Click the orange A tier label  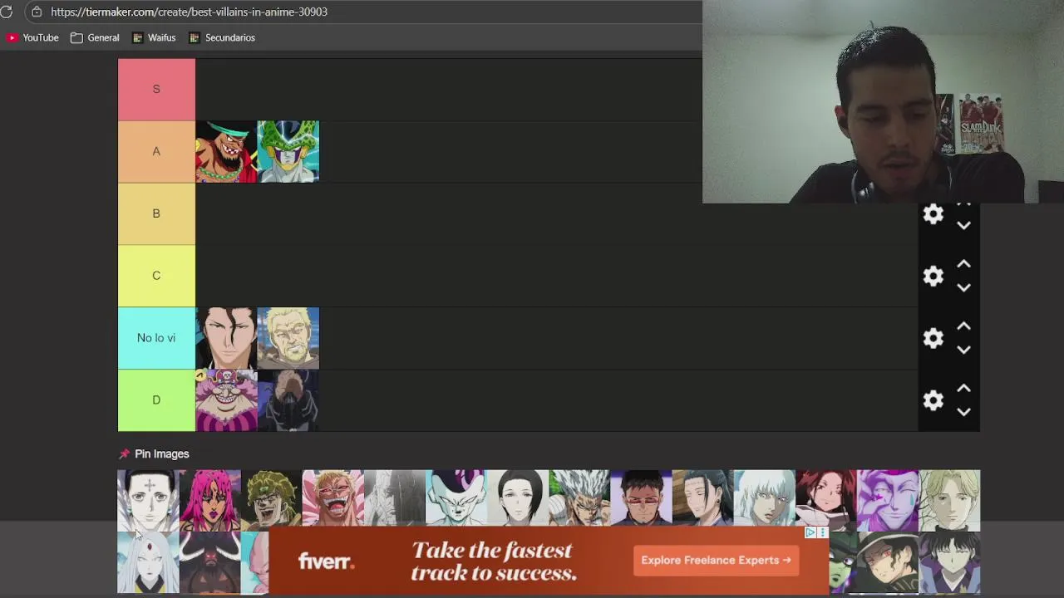click(156, 151)
